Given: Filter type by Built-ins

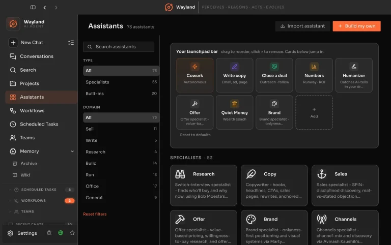Looking at the screenshot, I should coord(121,94).
